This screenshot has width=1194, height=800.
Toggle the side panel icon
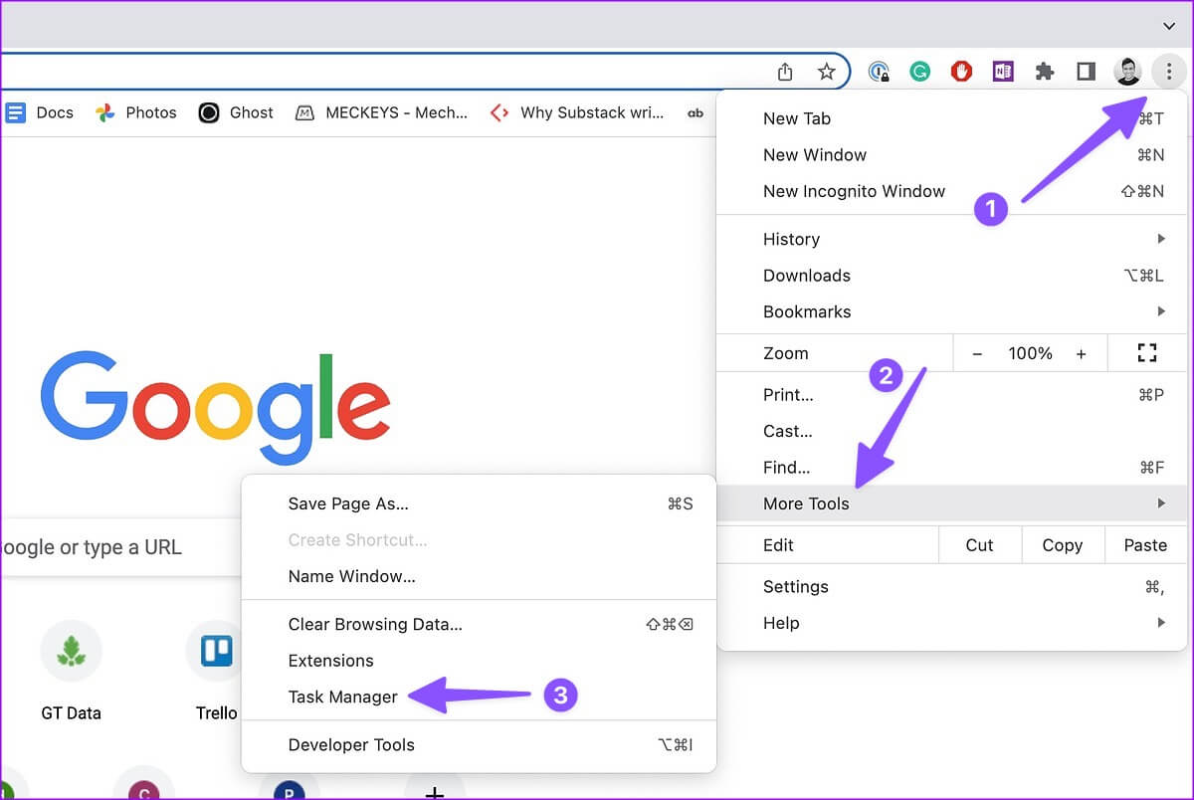pyautogui.click(x=1086, y=72)
